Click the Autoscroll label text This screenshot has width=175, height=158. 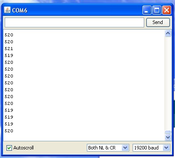click(24, 148)
